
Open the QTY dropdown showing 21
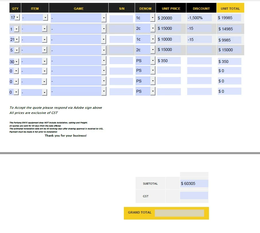point(17,40)
